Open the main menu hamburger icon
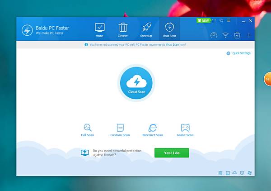 pyautogui.click(x=229, y=20)
